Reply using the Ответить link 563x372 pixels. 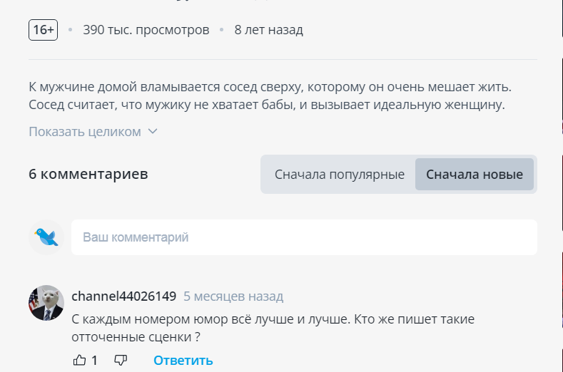tap(183, 360)
